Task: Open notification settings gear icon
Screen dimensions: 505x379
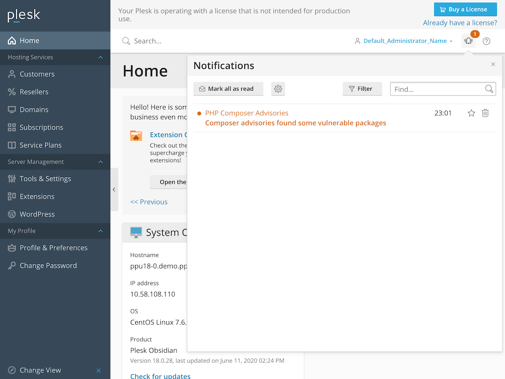Action: pyautogui.click(x=278, y=89)
